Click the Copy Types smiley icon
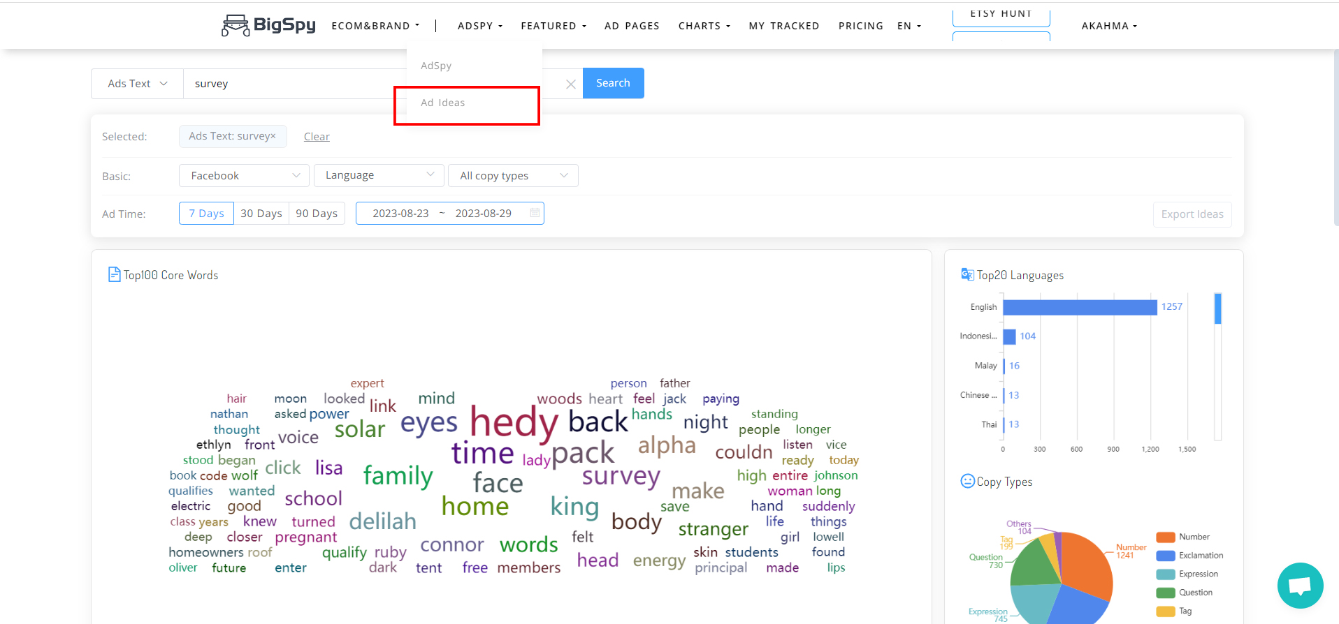1339x624 pixels. pyautogui.click(x=967, y=481)
